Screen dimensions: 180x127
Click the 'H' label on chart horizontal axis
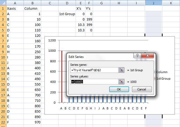pyautogui.click(x=91, y=108)
